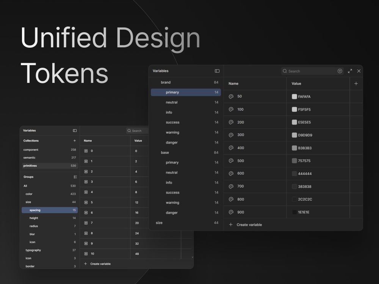The image size is (379, 284).
Task: Add collection with plus icon beside Collections
Action: click(74, 140)
